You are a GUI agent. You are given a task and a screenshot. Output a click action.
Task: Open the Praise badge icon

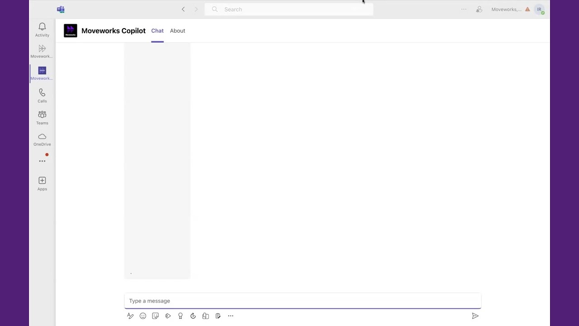click(x=180, y=316)
